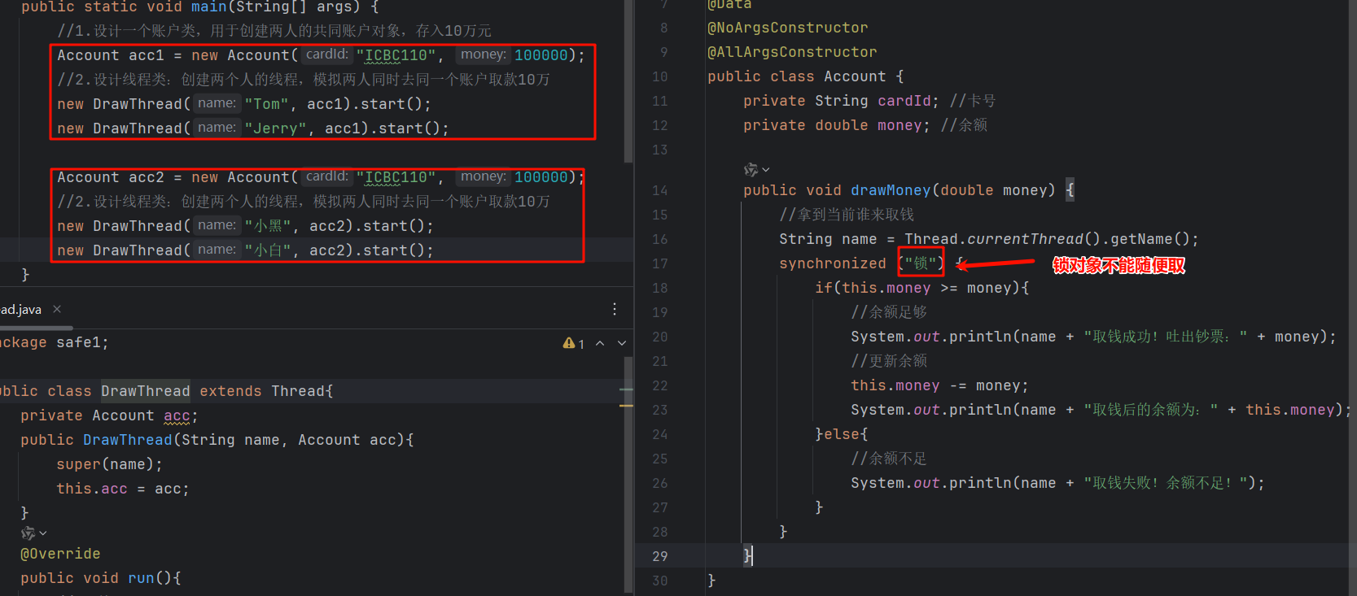The image size is (1357, 596).
Task: Click the synchronized keyword
Action: 832,263
